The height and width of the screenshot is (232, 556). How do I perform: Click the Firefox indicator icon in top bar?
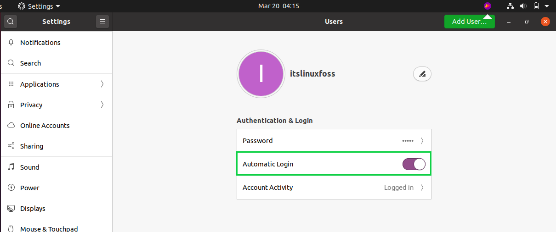[488, 6]
